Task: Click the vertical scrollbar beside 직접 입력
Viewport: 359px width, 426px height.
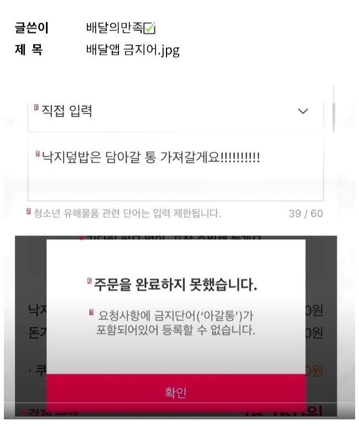Action: 334,117
